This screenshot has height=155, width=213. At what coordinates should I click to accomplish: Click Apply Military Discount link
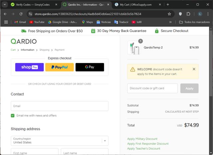pyautogui.click(x=142, y=139)
